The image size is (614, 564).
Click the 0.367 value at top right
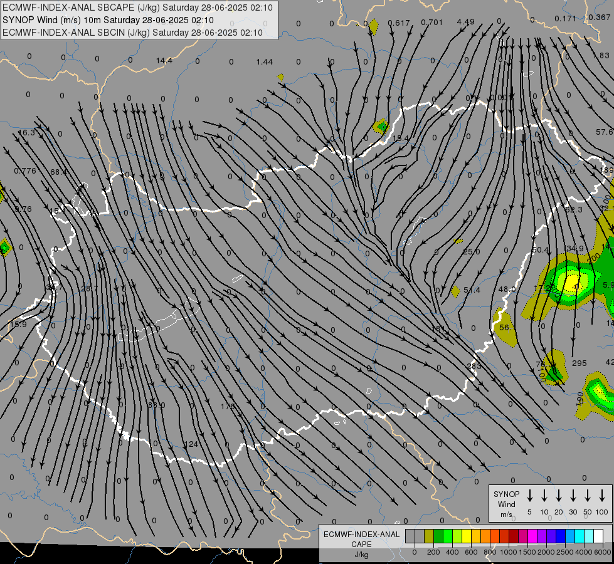pyautogui.click(x=599, y=17)
